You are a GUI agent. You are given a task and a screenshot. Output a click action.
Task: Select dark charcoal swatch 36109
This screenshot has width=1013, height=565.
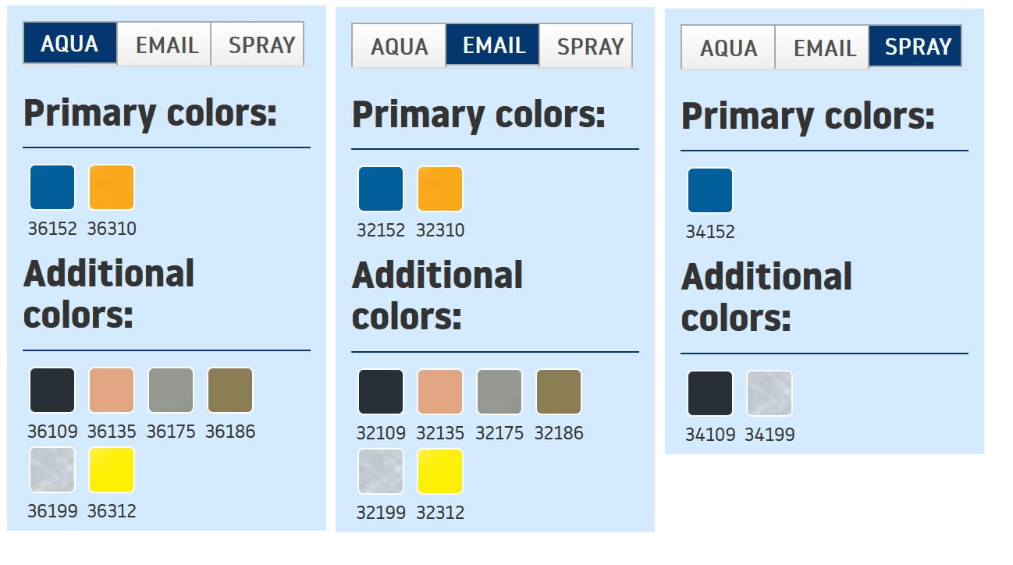point(52,390)
